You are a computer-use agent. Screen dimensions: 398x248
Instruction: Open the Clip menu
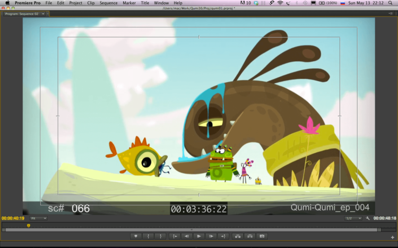91,3
